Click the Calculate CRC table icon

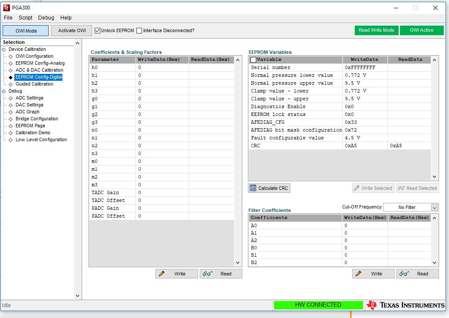pos(253,188)
